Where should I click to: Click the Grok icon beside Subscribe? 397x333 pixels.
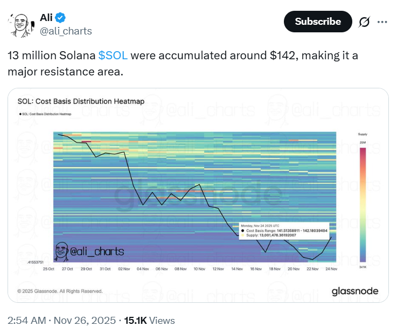364,22
